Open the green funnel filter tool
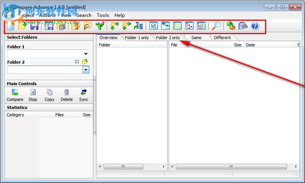The height and width of the screenshot is (183, 305). pyautogui.click(x=100, y=26)
